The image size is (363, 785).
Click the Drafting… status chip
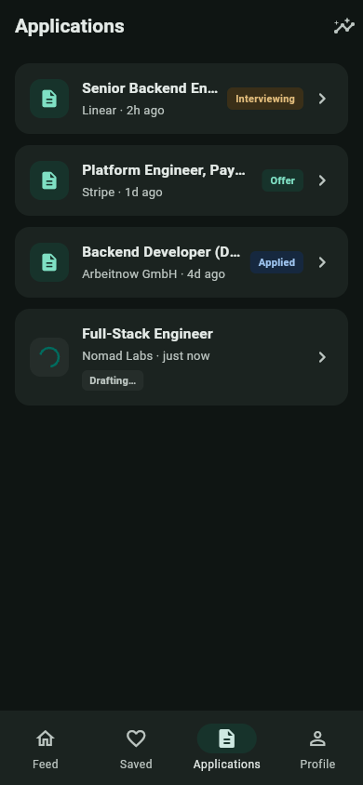(x=113, y=380)
